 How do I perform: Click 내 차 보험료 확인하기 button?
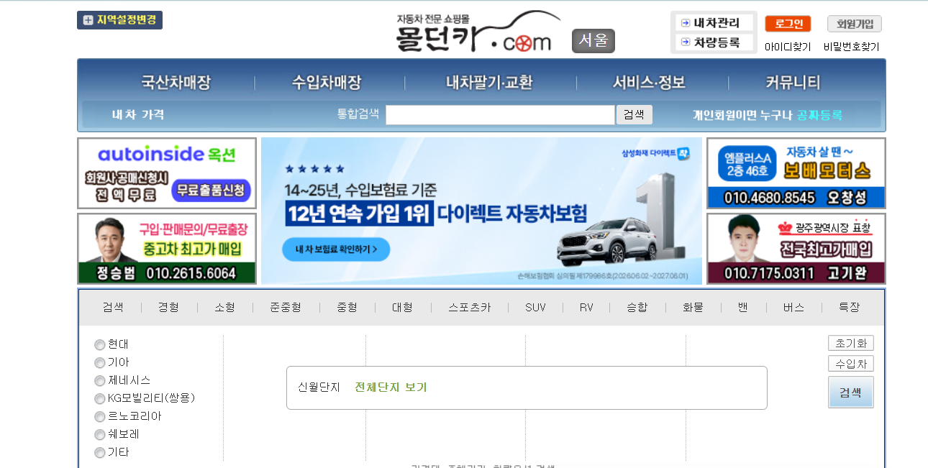335,249
